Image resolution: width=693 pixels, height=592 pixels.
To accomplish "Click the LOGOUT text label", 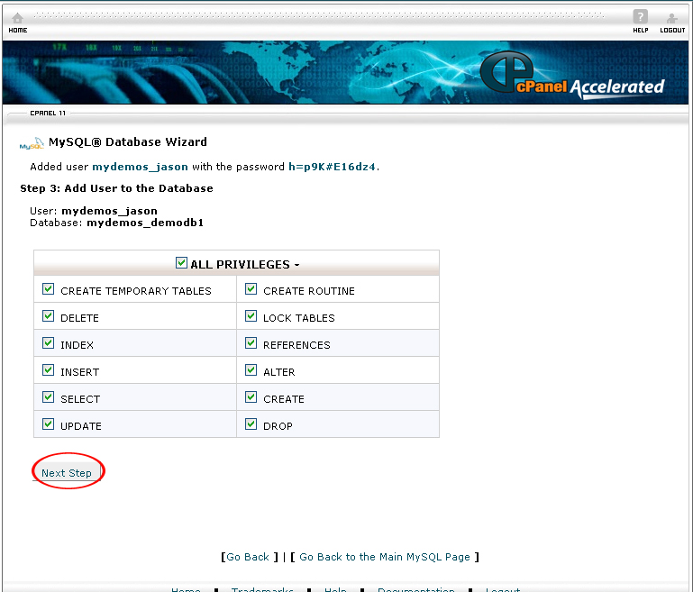I will coord(672,30).
